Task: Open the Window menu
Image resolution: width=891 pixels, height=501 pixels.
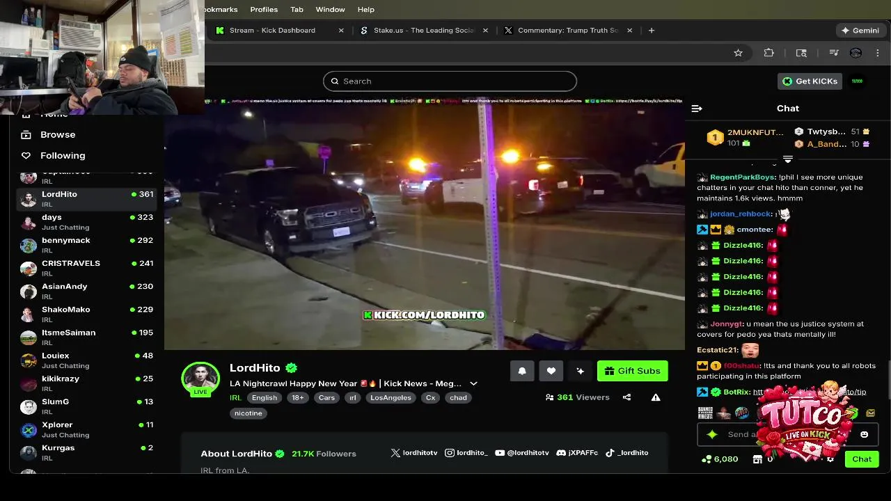Action: click(x=330, y=10)
